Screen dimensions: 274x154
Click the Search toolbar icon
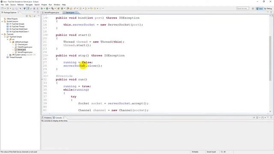[75, 9]
